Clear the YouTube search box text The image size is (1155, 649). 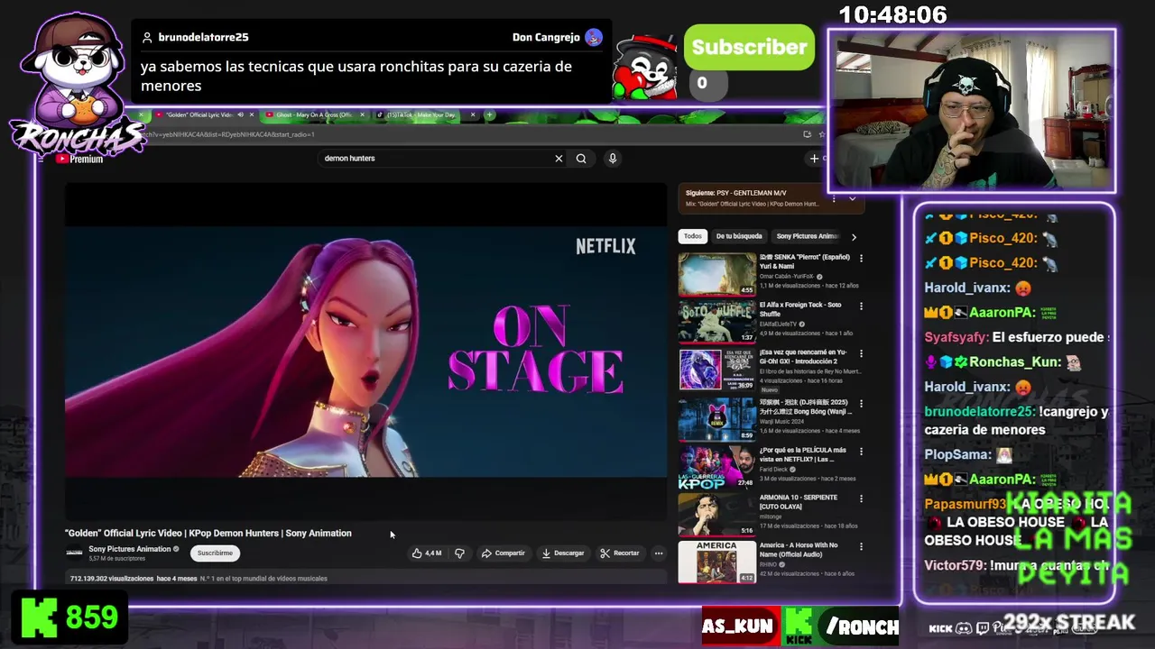point(559,159)
